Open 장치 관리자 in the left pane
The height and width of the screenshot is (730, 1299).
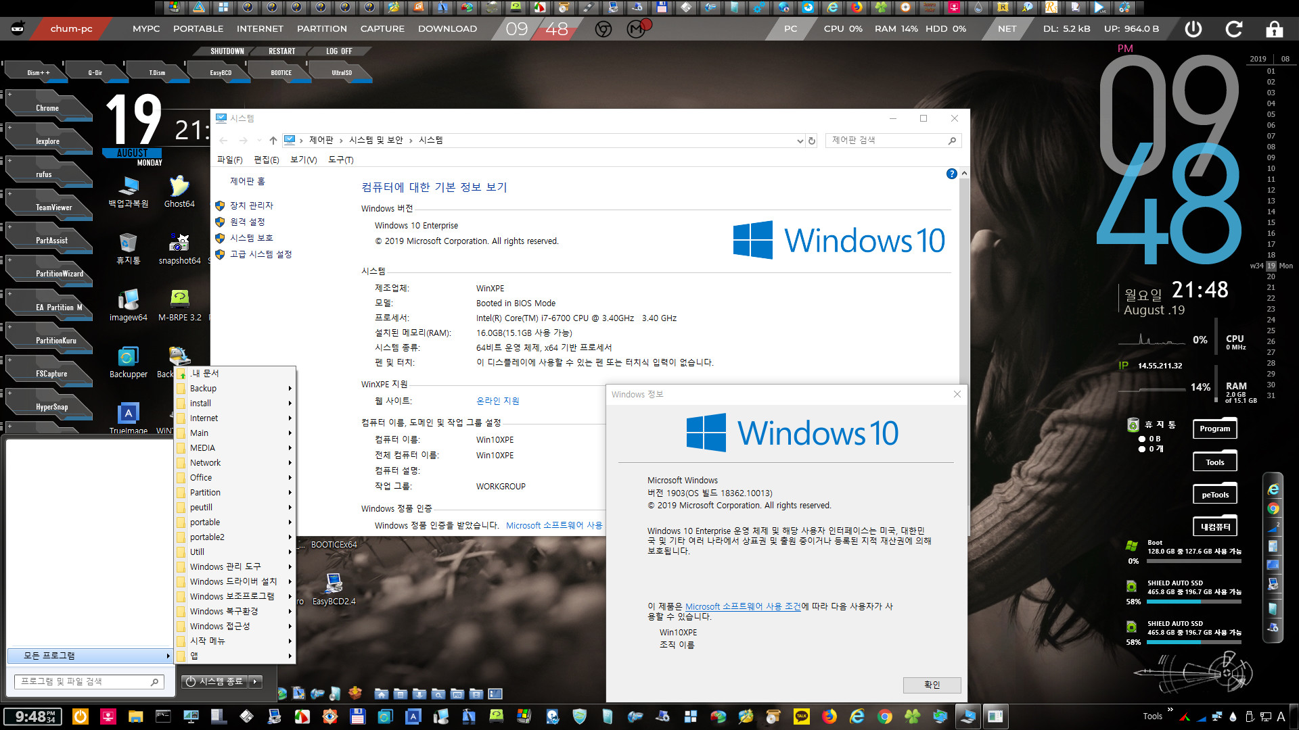tap(251, 205)
